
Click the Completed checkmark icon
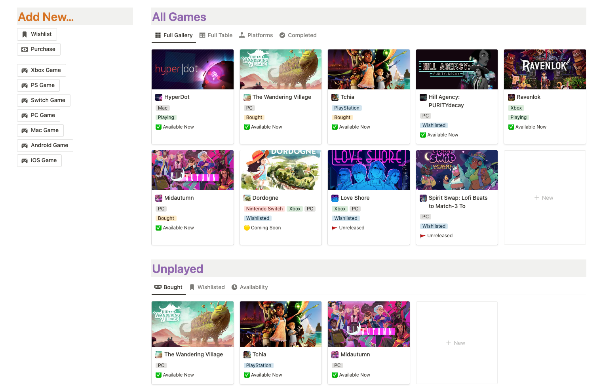point(282,35)
